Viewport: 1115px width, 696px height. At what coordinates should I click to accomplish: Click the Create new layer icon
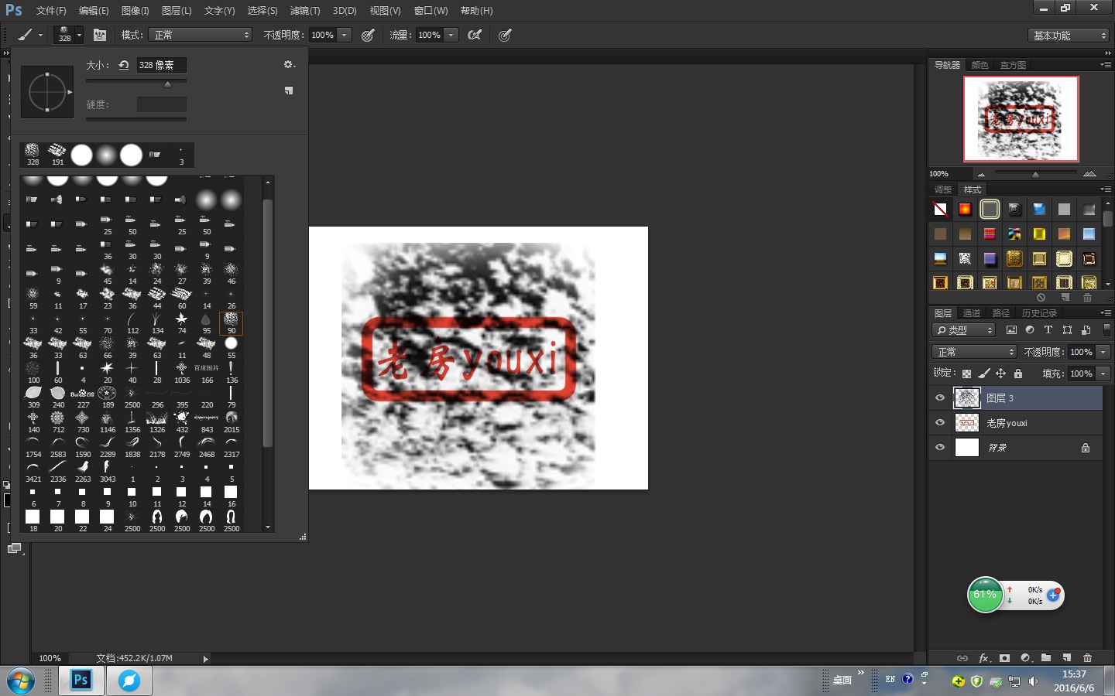[x=1066, y=658]
